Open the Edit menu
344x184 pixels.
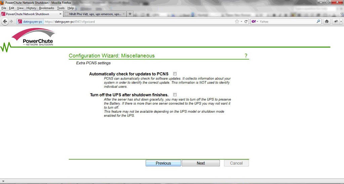pyautogui.click(x=12, y=8)
